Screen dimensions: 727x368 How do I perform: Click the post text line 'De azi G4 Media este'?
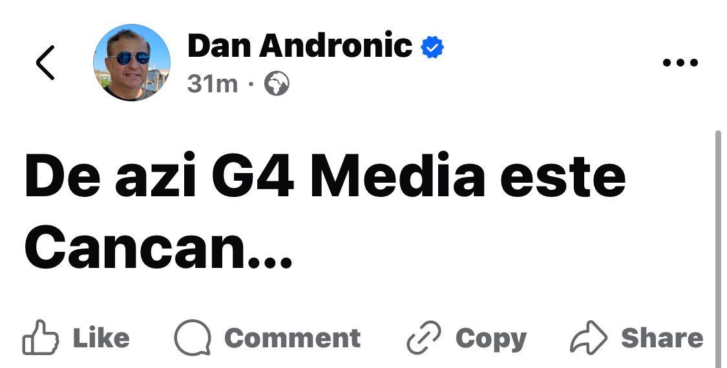pyautogui.click(x=326, y=176)
